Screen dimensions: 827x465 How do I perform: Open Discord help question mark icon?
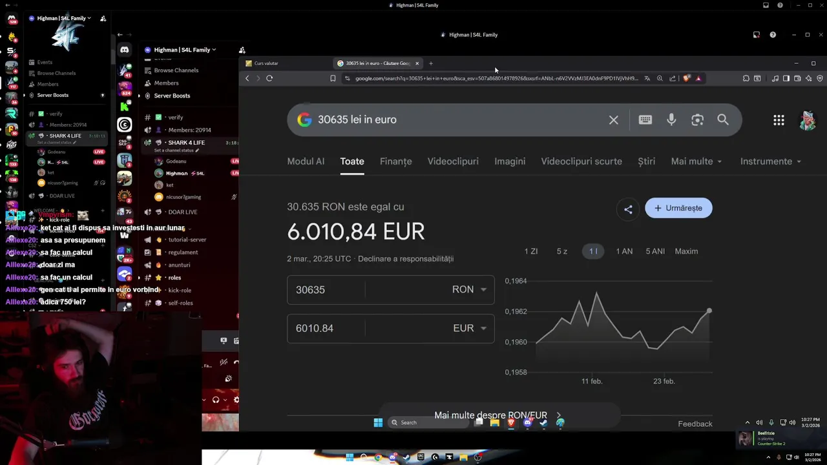coord(773,35)
